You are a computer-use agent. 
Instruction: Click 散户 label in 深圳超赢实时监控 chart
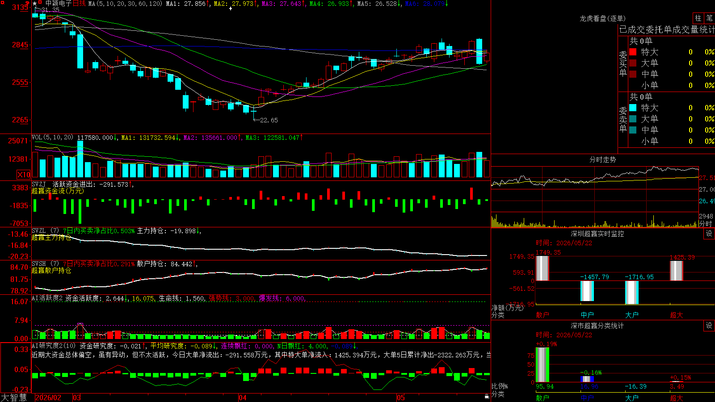[543, 315]
